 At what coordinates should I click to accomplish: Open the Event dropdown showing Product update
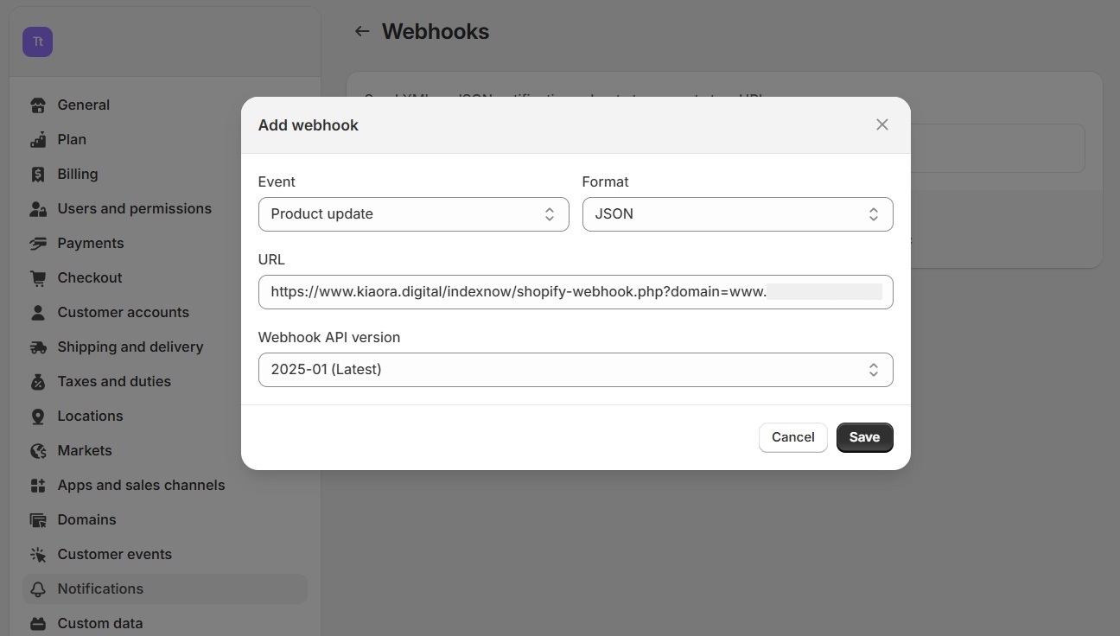[x=413, y=213]
